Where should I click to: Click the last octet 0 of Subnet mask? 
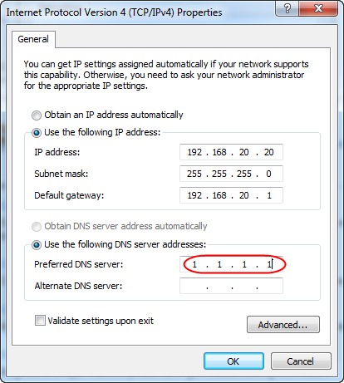(x=268, y=174)
